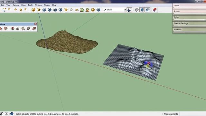Click the blue RT plugin icon
The height and width of the screenshot is (116, 206).
tap(50, 10)
